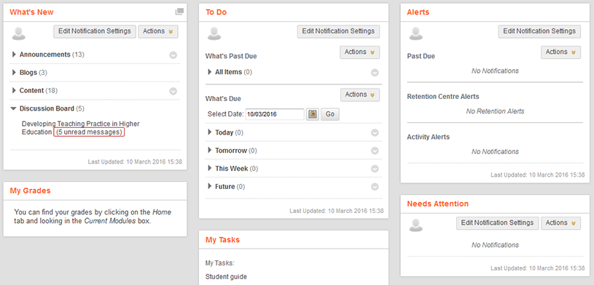Image resolution: width=594 pixels, height=285 pixels.
Task: Click Content row options chevron circle
Action: (173, 91)
